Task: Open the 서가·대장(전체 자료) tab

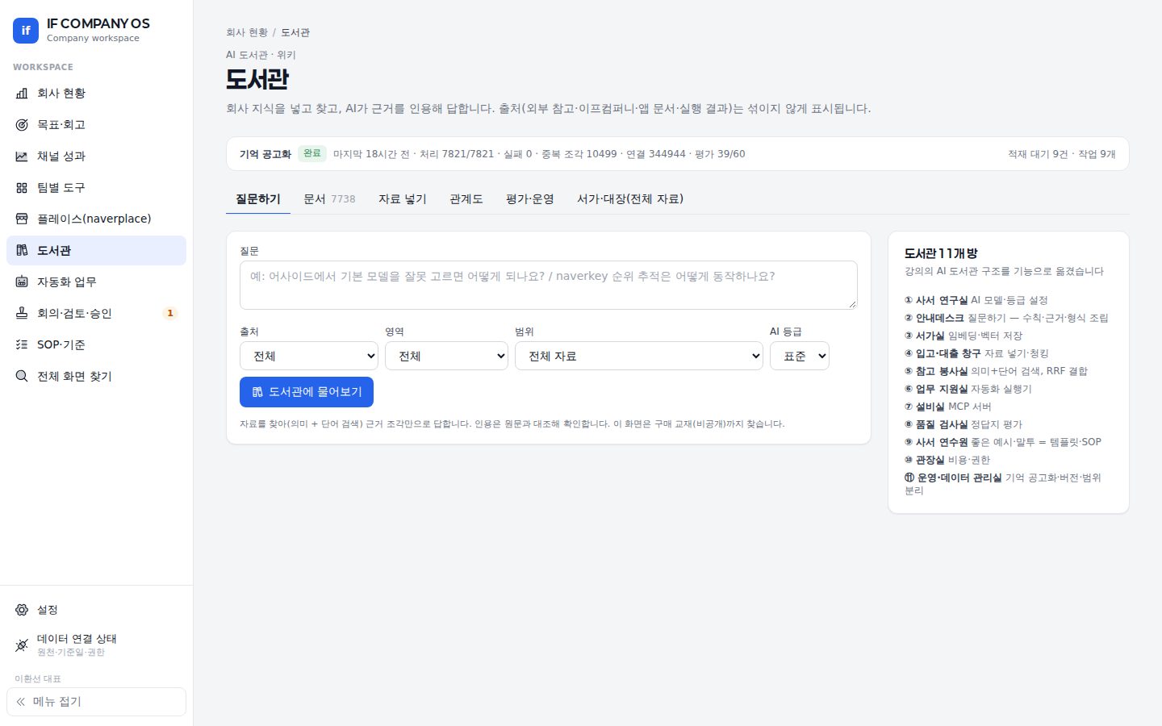Action: pyautogui.click(x=630, y=199)
